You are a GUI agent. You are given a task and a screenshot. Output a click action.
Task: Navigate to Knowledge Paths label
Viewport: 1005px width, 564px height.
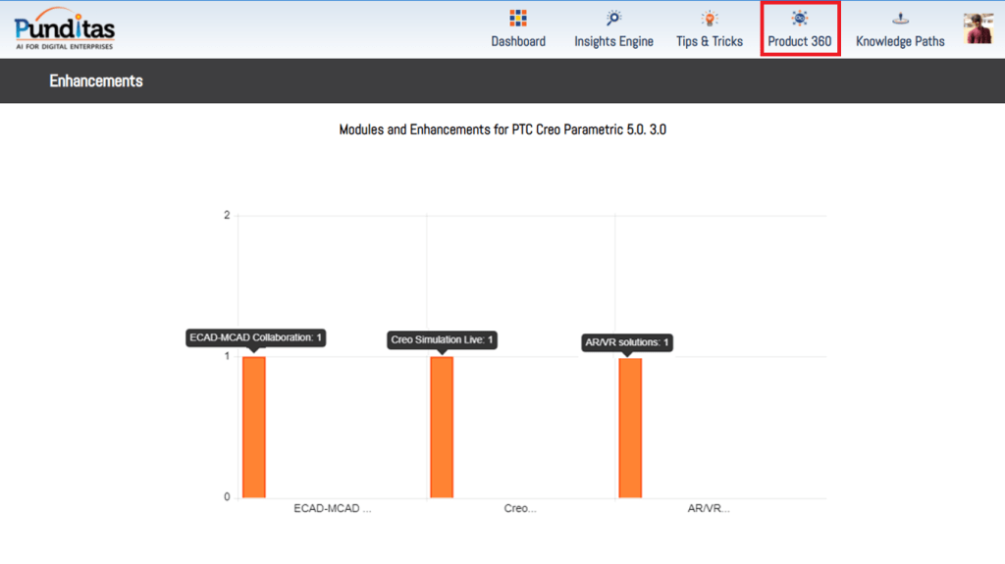(900, 41)
